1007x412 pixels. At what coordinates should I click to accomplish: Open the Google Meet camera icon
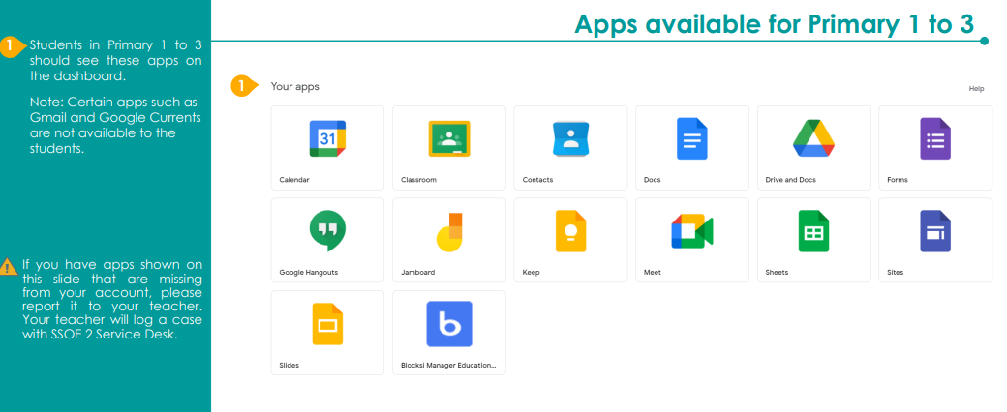click(692, 231)
